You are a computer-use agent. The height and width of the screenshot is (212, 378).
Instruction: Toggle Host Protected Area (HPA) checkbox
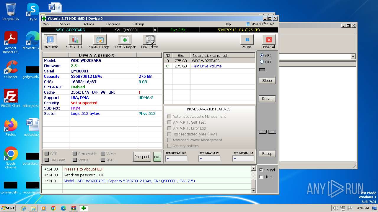click(x=169, y=134)
